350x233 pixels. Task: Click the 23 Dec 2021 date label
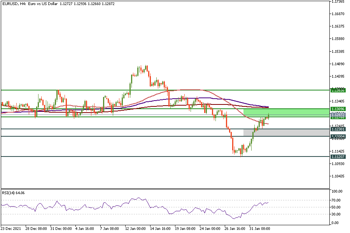tap(11, 229)
